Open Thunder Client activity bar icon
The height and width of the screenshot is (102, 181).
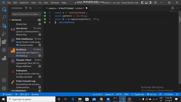(x=4, y=50)
